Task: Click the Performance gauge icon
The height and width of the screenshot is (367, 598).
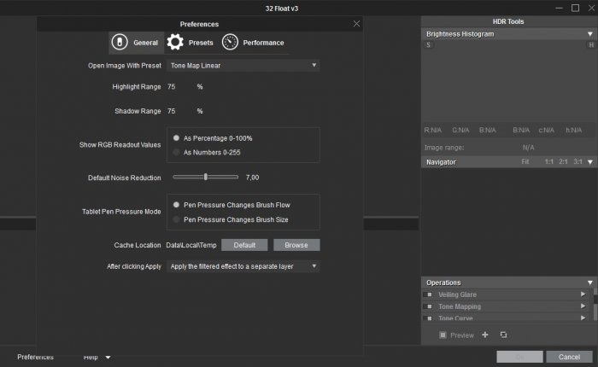Action: click(230, 42)
